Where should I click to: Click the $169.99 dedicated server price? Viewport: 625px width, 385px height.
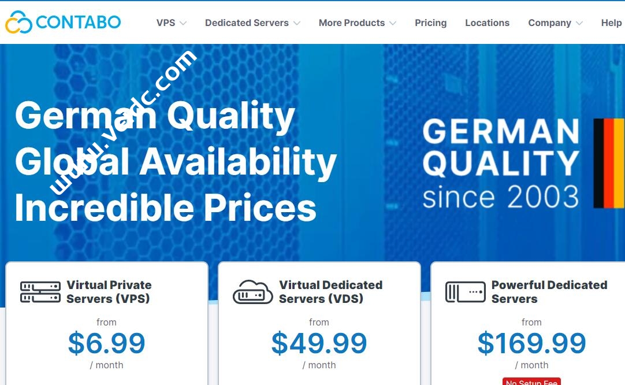point(531,343)
